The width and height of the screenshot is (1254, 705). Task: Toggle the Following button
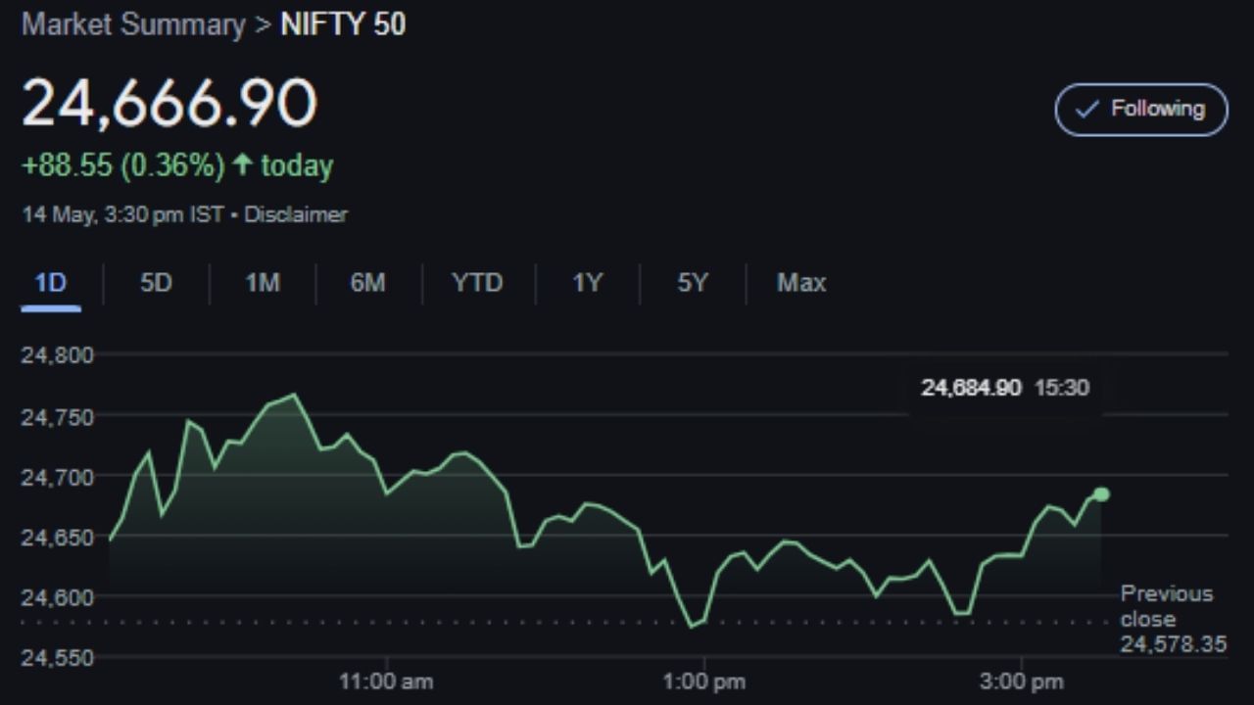click(1141, 110)
